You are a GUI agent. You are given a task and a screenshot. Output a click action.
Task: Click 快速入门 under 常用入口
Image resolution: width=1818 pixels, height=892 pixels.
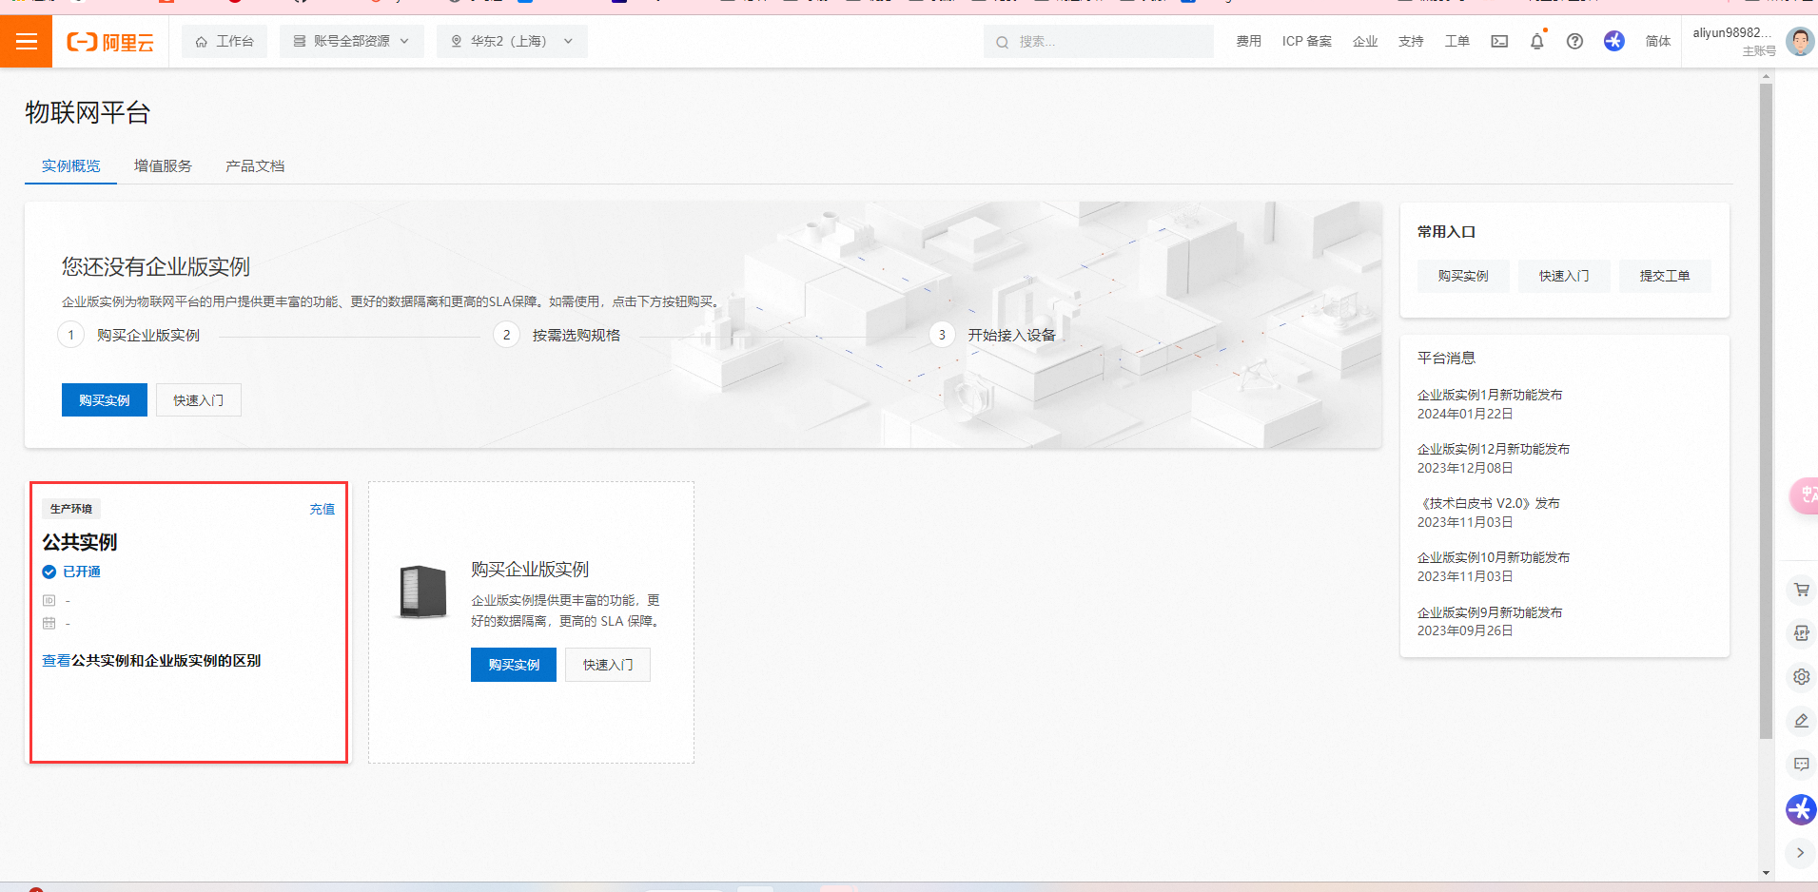pos(1564,276)
